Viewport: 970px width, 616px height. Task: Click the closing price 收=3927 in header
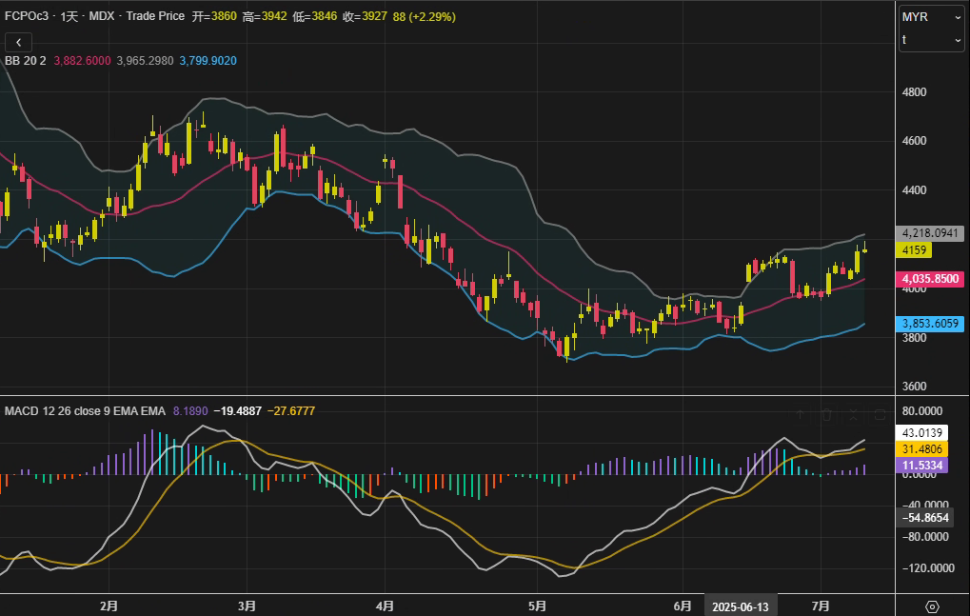click(x=365, y=17)
